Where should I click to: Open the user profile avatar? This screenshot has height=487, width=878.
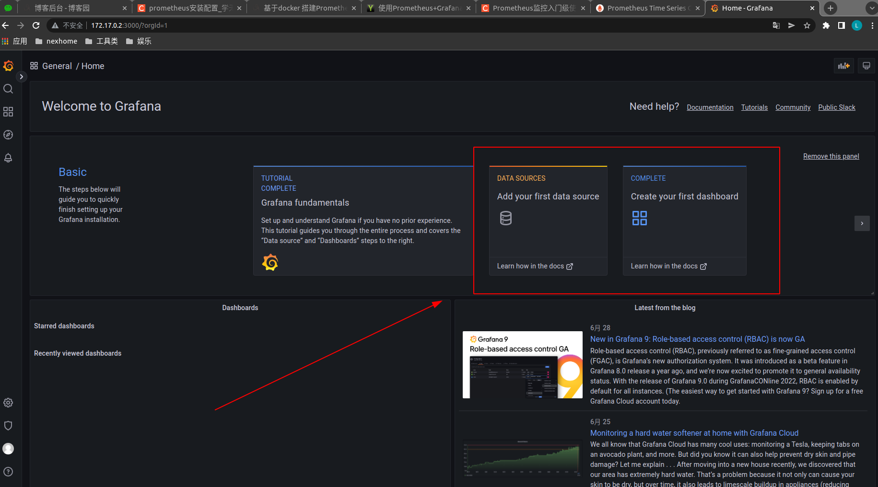click(8, 449)
